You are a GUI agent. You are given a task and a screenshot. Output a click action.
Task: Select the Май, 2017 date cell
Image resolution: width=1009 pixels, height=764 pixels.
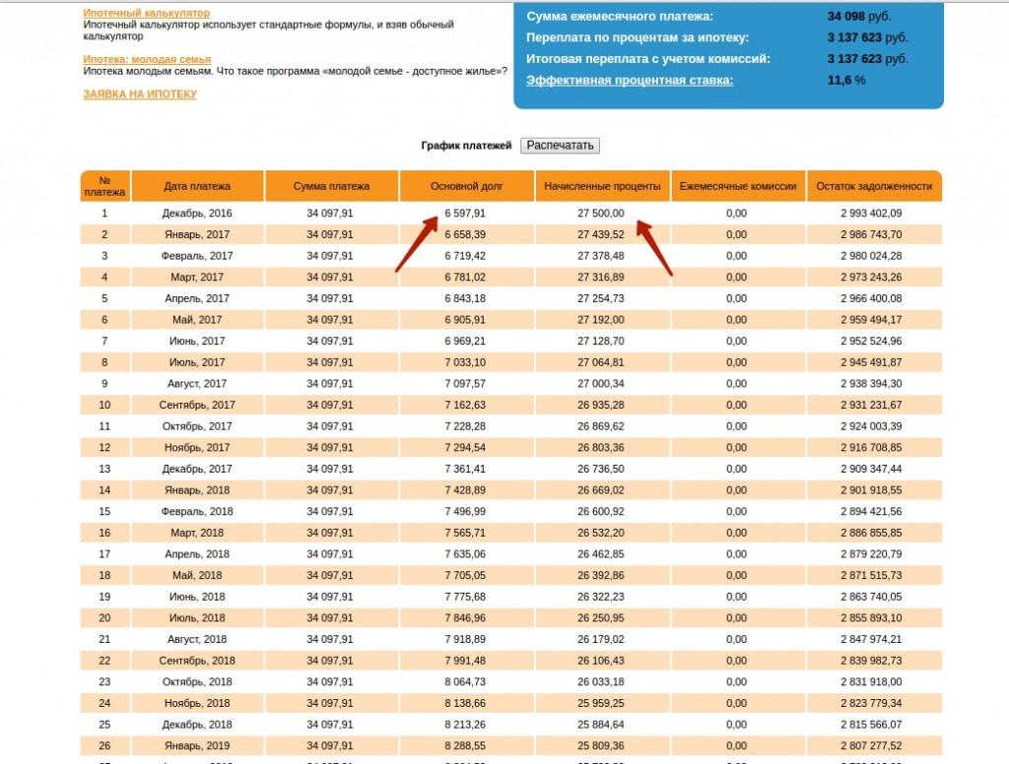pyautogui.click(x=197, y=320)
